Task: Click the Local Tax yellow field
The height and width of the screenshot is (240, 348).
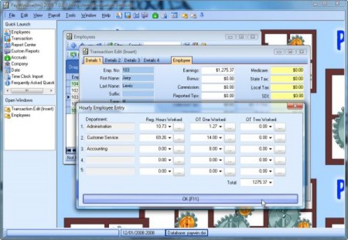Action: tap(287, 87)
